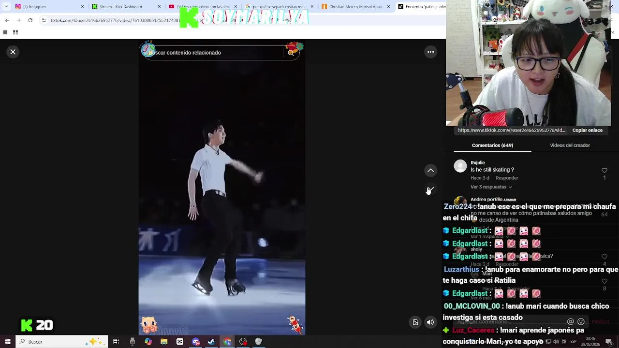Open Steam from the taskbar
Viewport: 619px width, 348px height.
(x=211, y=342)
